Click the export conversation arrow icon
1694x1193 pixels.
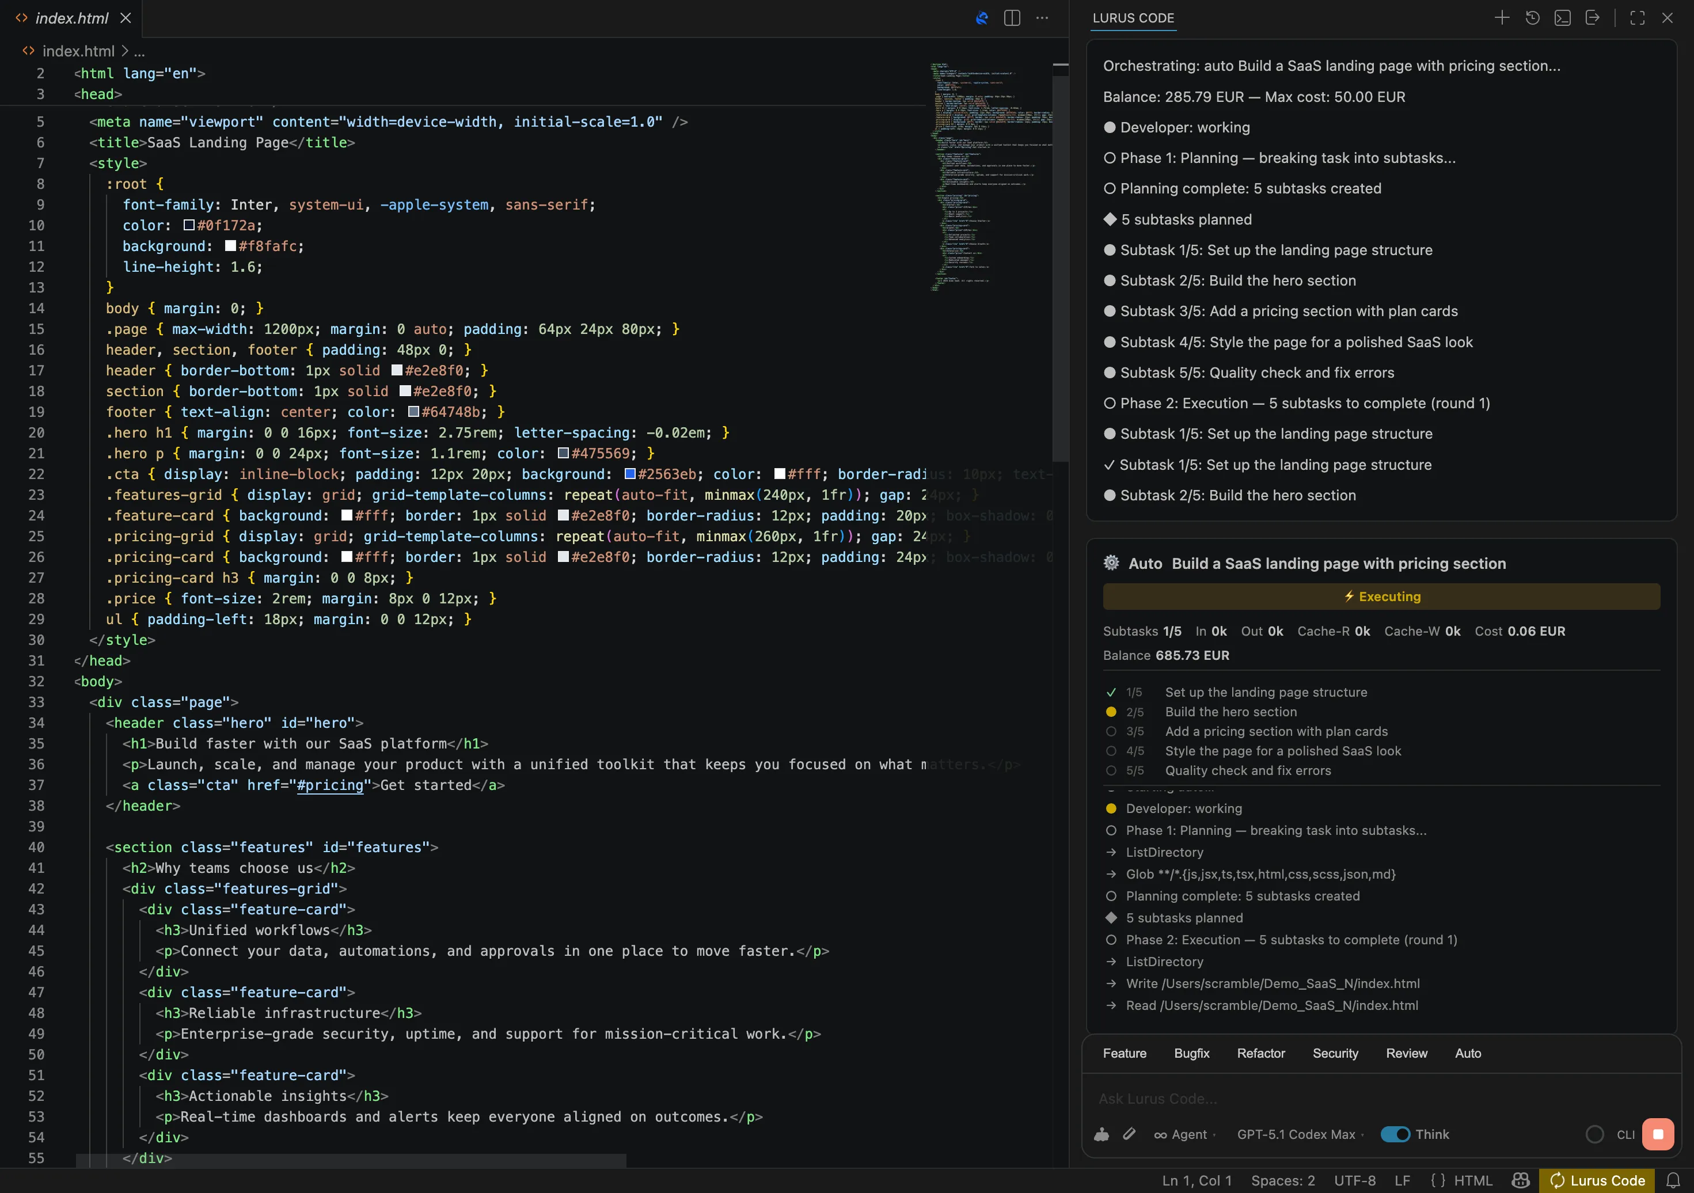1594,18
